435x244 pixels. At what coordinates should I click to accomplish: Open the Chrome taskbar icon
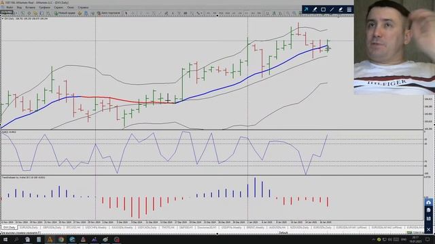(x=61, y=239)
